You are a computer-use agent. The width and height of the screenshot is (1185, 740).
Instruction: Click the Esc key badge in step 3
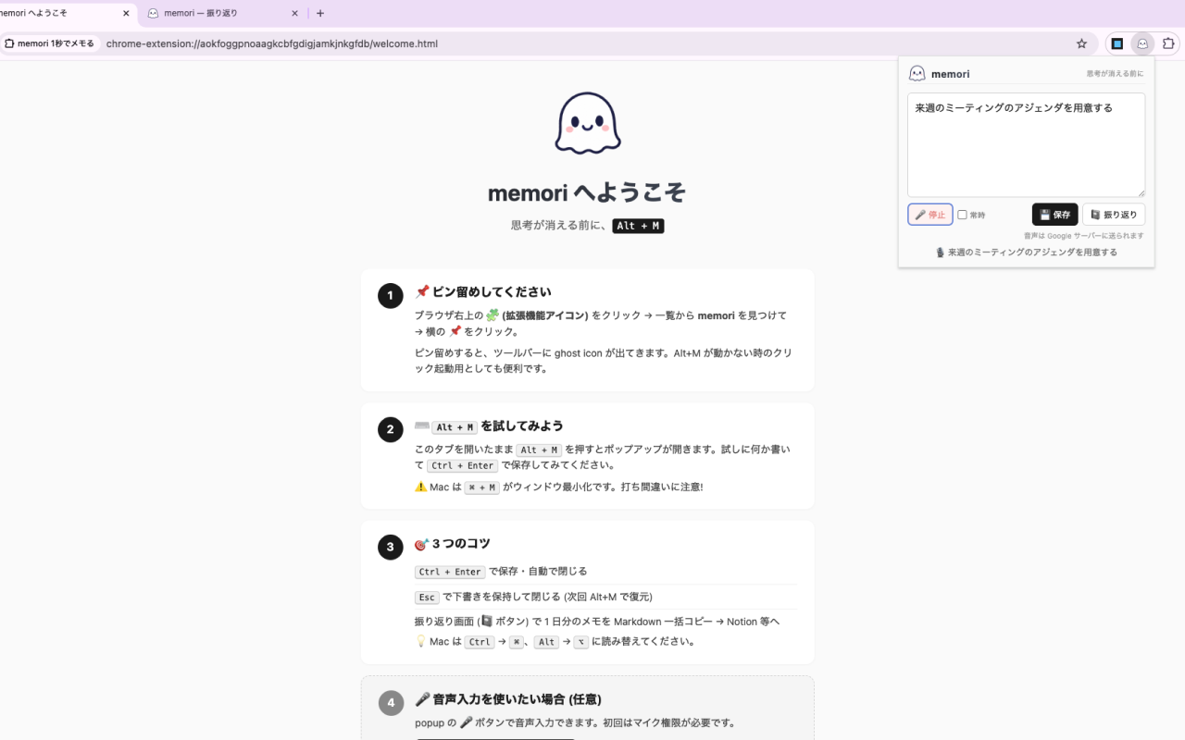tap(427, 598)
